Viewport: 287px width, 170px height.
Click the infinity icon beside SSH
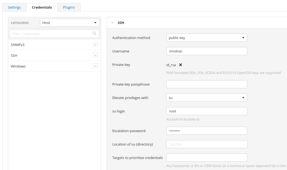pyautogui.click(x=95, y=55)
